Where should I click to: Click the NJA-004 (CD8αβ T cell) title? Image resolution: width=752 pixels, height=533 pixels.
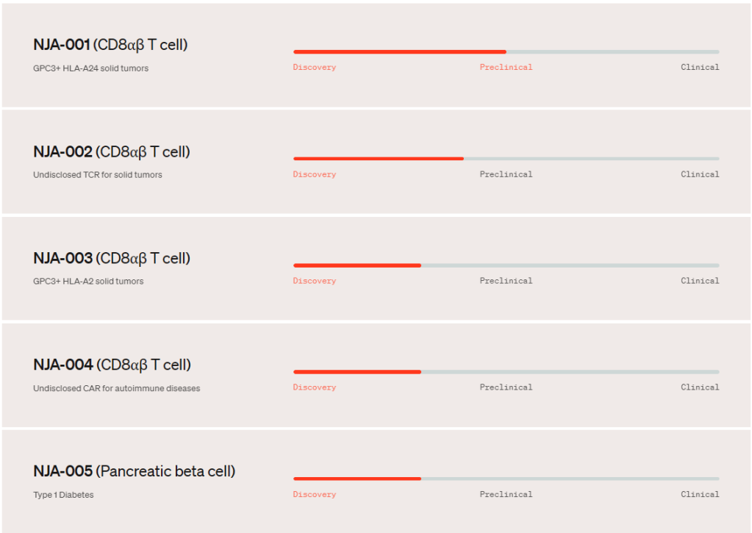(x=112, y=365)
